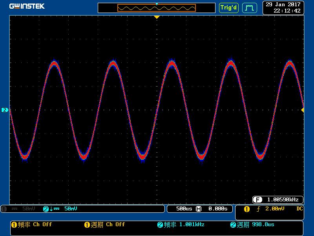Click the waveform memory overview bar
The height and width of the screenshot is (236, 314).
pos(156,8)
